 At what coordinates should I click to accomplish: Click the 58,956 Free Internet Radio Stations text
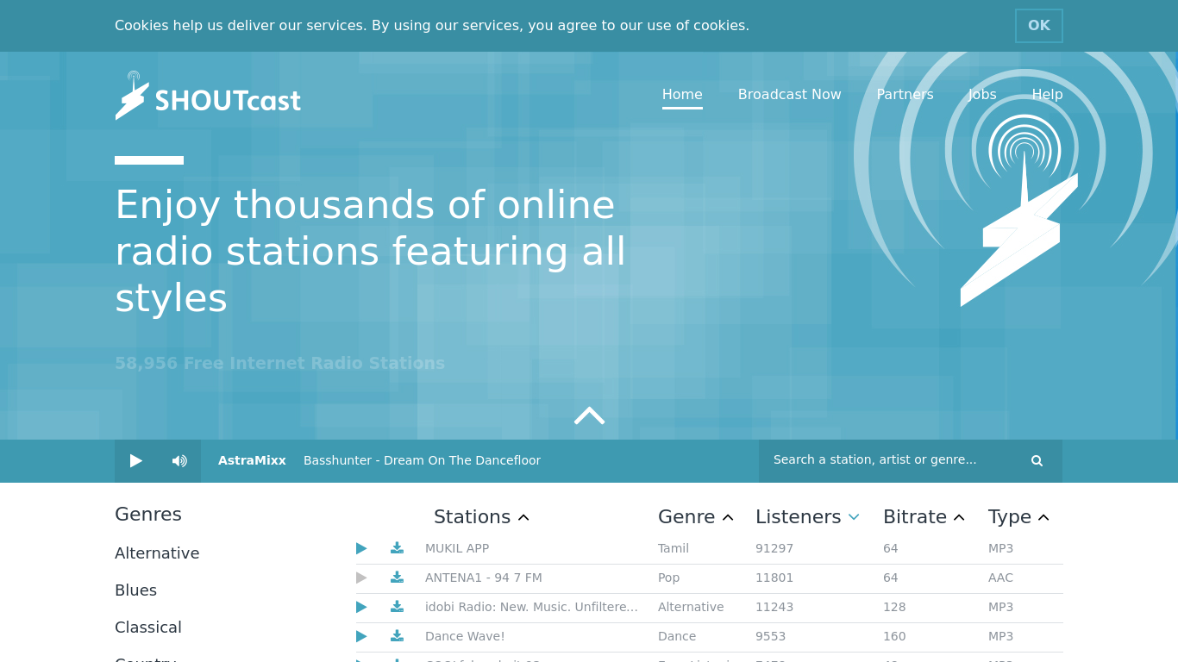279,364
